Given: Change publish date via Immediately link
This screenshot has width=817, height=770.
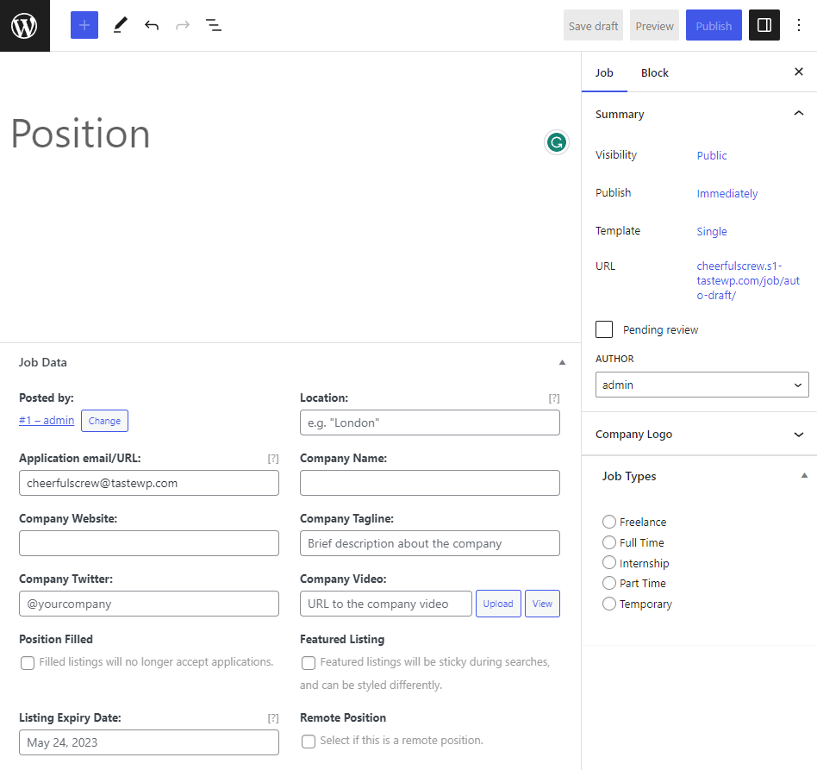Looking at the screenshot, I should [727, 193].
